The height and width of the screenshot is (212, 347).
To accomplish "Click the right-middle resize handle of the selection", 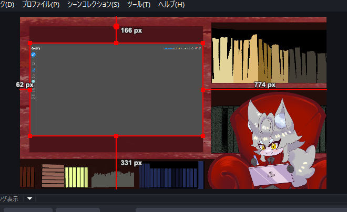I will 203,90.
